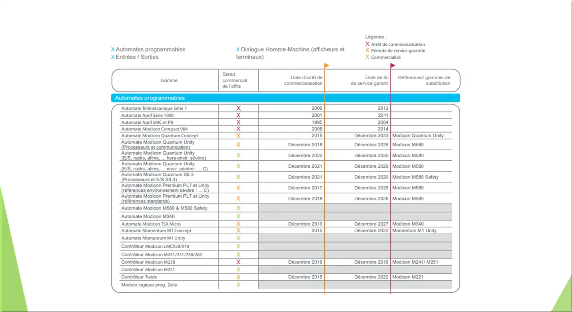
Task: Click the status X for Automate Modicon Compact 984
Action: point(238,129)
